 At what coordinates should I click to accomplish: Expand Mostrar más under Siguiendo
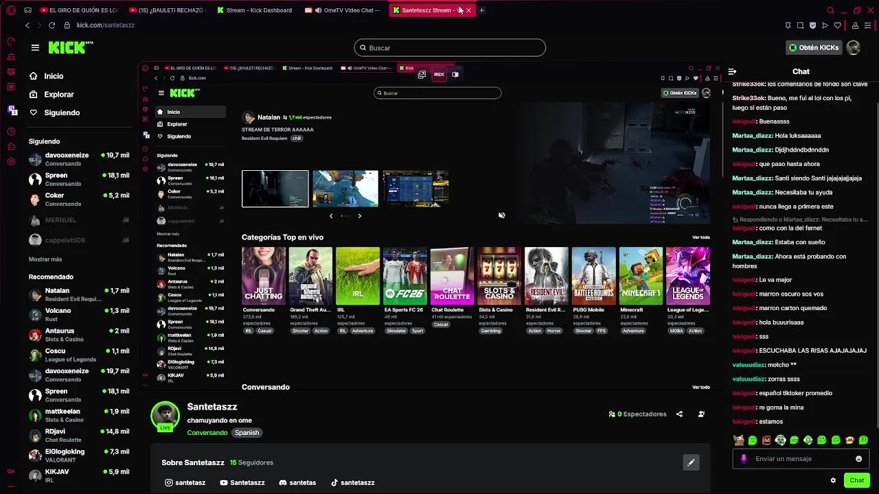(x=45, y=259)
